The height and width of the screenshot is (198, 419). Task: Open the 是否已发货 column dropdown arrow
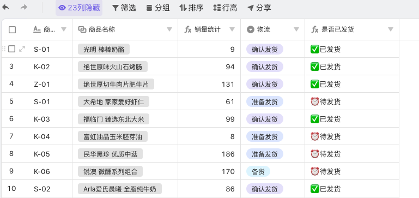tap(391, 29)
